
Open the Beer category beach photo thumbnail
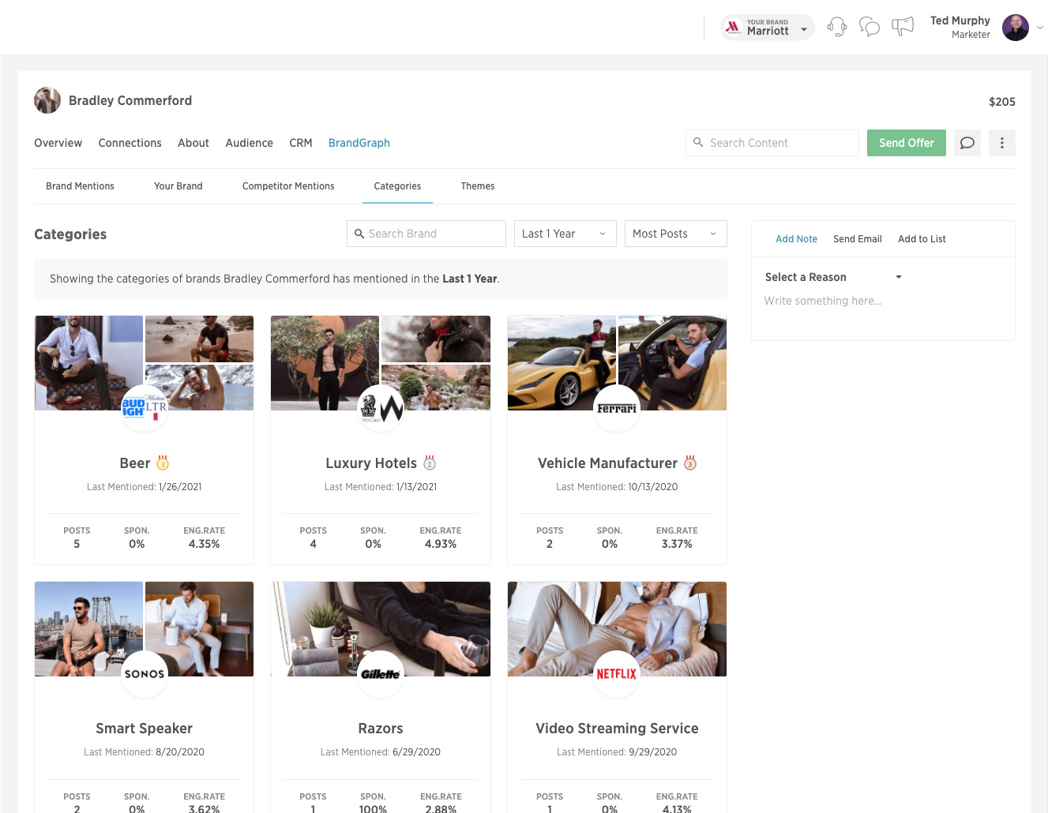tap(199, 339)
